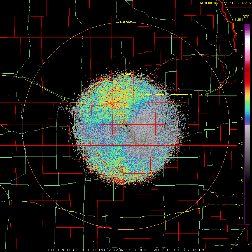Select the 2 dB tick on color scale
This screenshot has width=252, height=252.
[x=242, y=94]
